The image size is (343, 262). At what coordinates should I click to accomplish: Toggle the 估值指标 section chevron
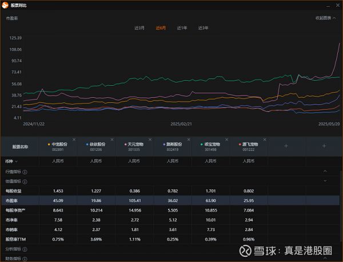point(325,181)
